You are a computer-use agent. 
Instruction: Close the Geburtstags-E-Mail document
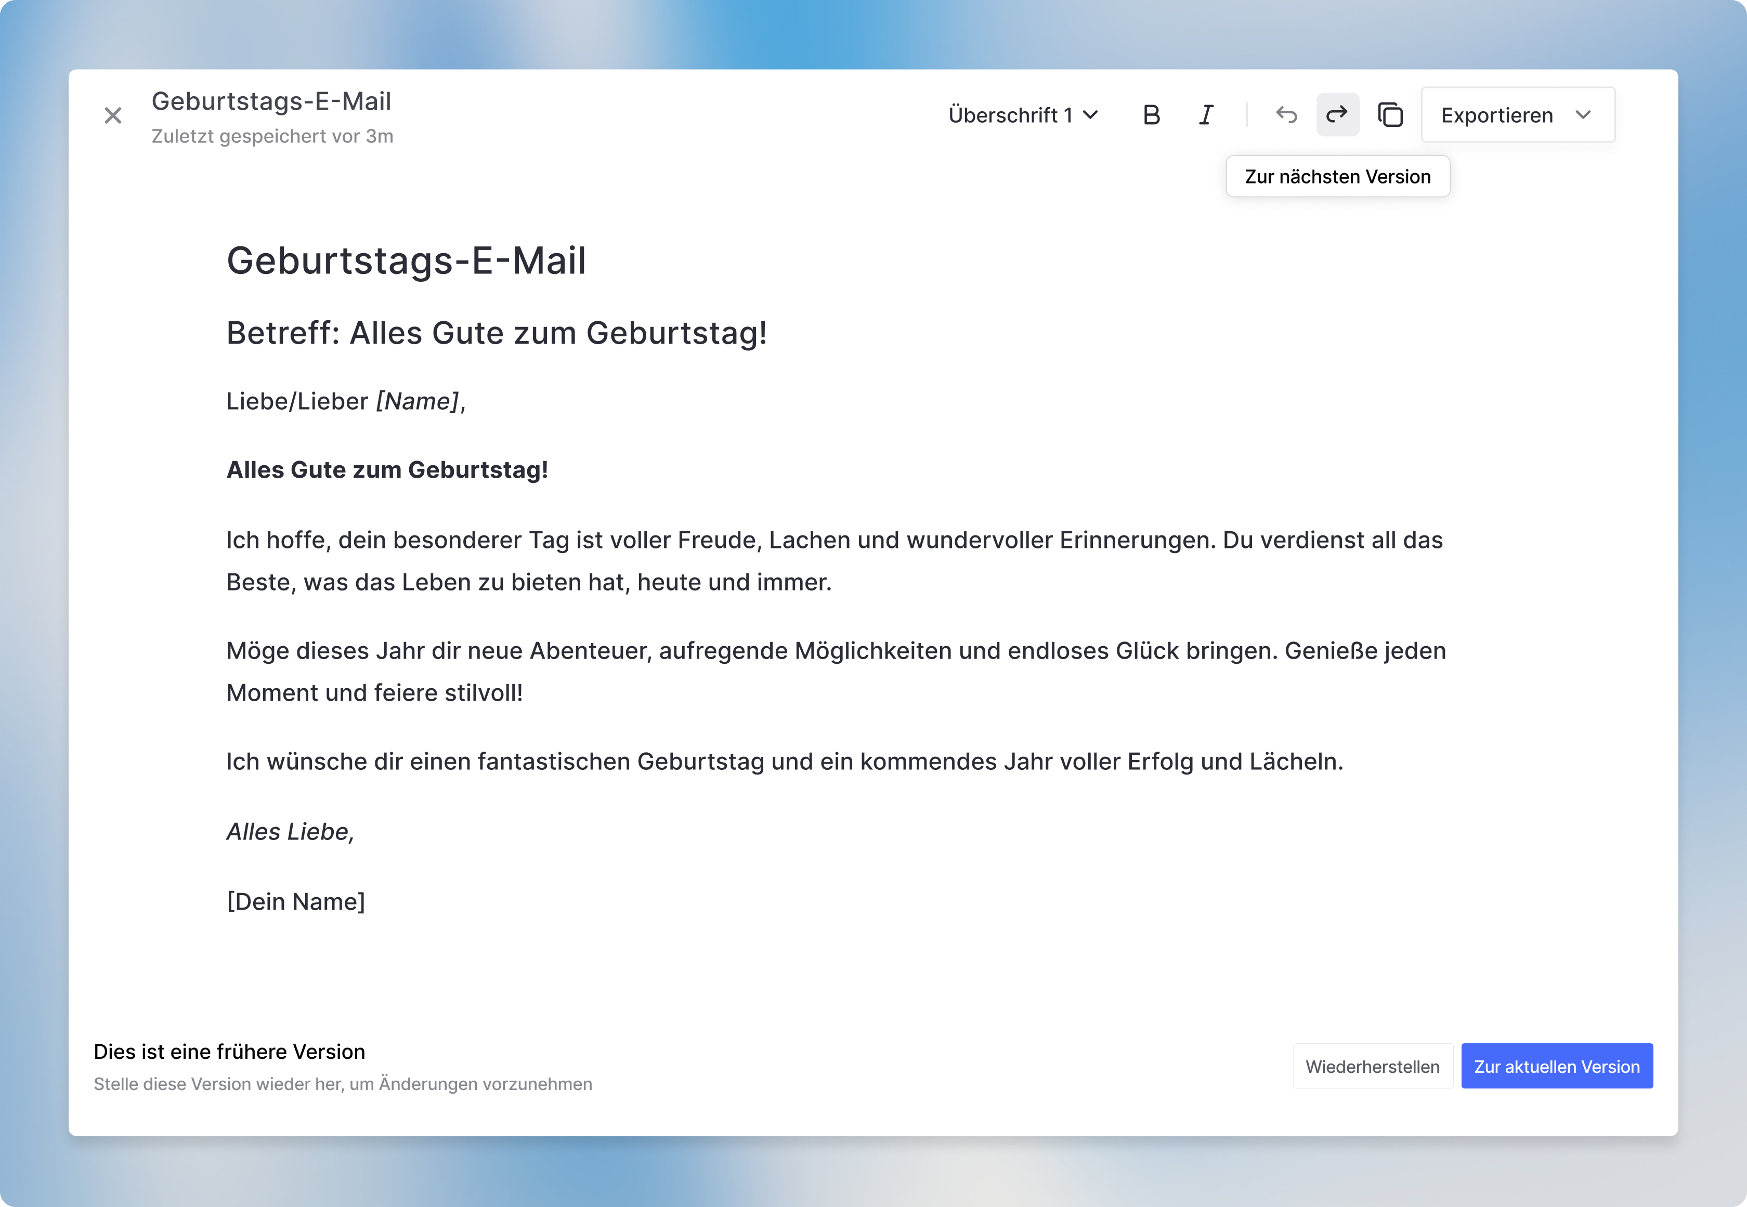click(113, 116)
